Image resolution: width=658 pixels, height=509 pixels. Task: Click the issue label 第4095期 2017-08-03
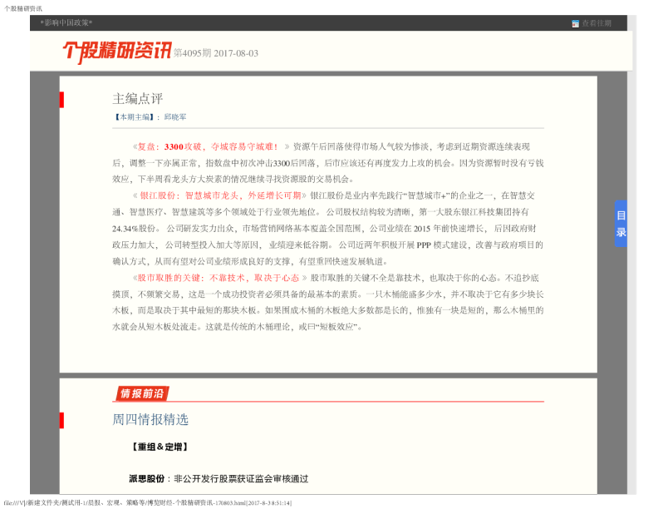(216, 53)
